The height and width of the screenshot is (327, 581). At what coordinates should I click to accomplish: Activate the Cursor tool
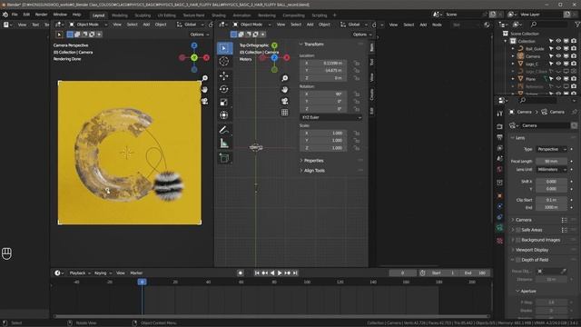coord(224,61)
